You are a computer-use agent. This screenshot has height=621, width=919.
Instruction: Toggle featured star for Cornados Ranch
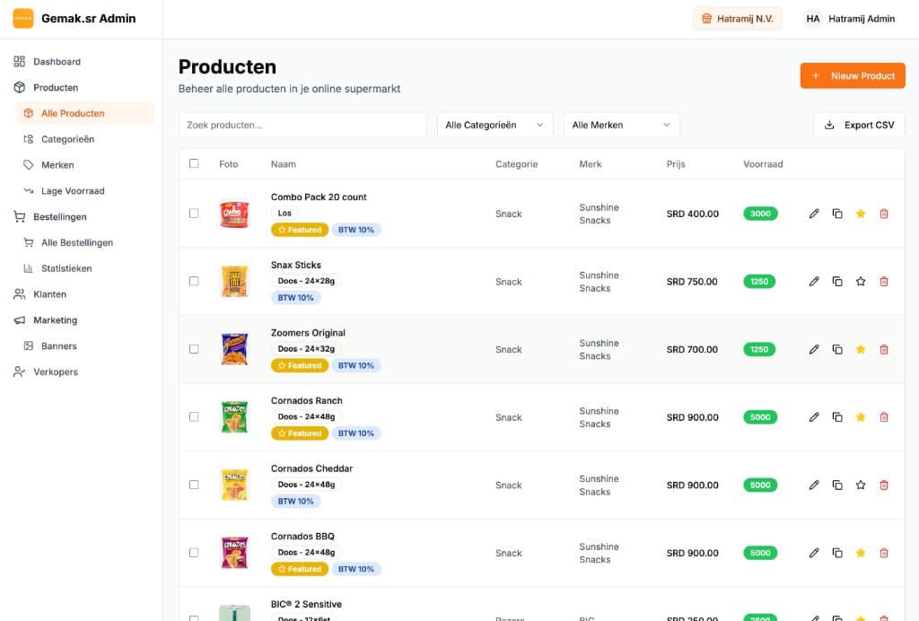point(861,417)
